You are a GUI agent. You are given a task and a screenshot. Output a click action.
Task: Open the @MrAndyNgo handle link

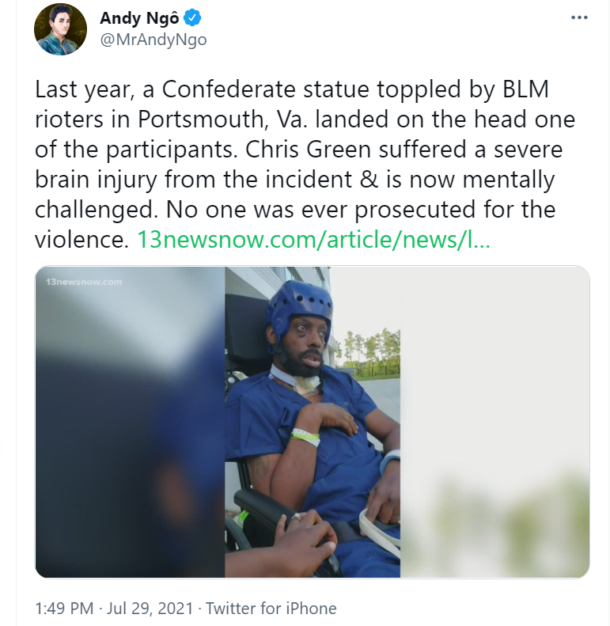tap(153, 40)
